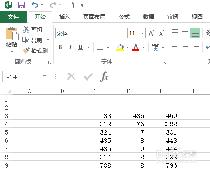Image resolution: width=210 pixels, height=169 pixels.
Task: Open the customize quick access toolbar menu
Action: point(82,5)
